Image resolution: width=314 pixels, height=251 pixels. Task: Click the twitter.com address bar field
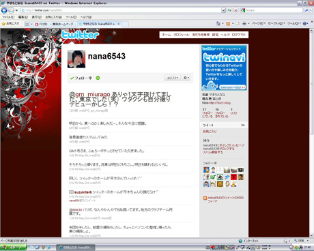pos(121,10)
